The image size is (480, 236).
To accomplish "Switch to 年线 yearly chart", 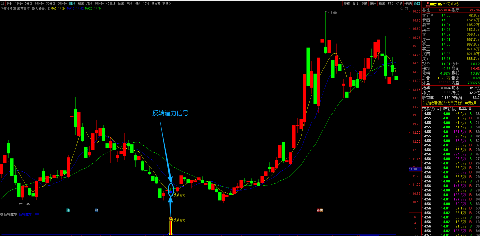I will pyautogui.click(x=129, y=4).
